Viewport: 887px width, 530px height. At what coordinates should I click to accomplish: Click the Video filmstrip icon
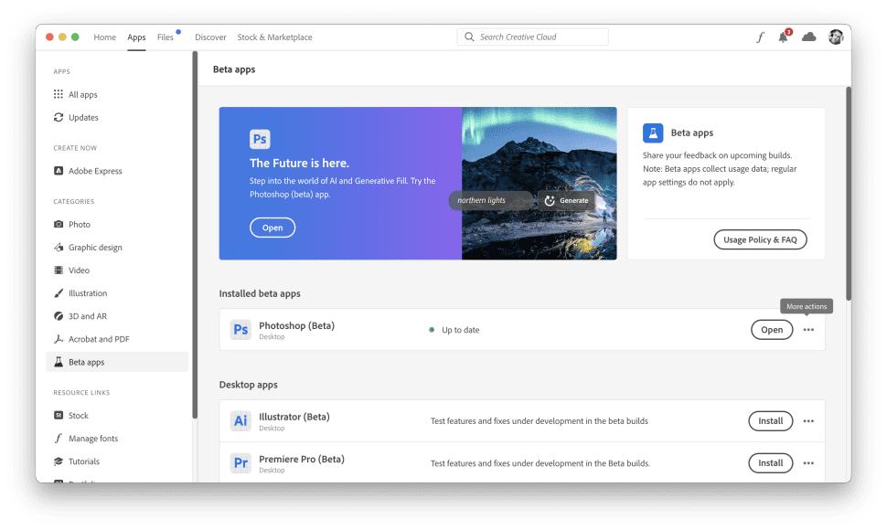tap(59, 270)
